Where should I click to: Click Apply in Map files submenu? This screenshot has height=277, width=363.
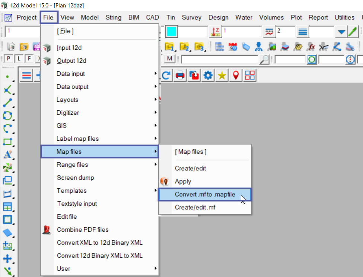pos(205,182)
